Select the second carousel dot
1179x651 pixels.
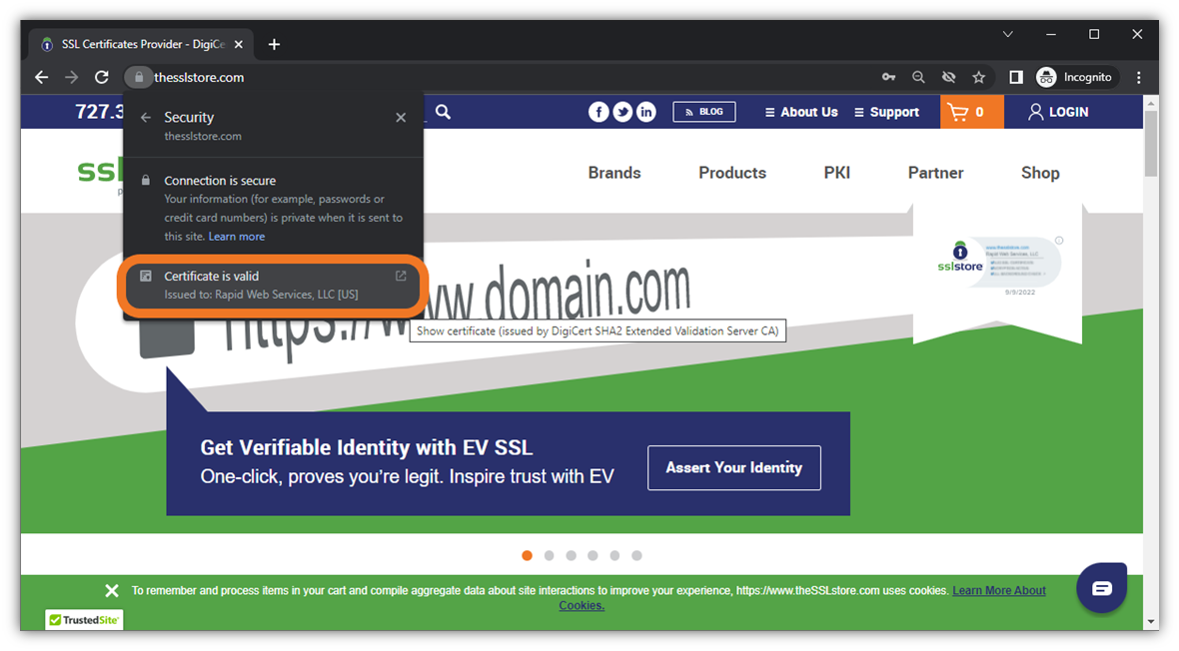click(549, 555)
